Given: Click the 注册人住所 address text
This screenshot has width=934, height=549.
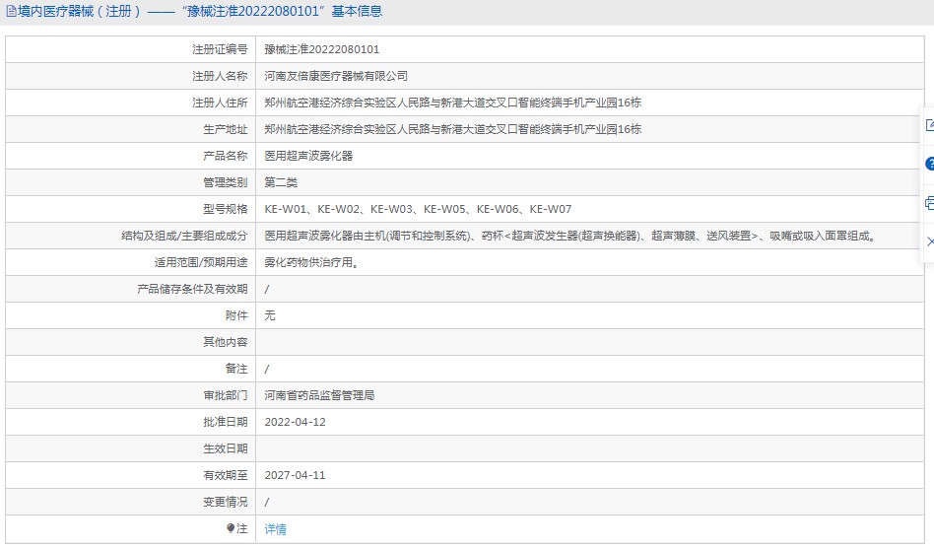Looking at the screenshot, I should tap(453, 103).
